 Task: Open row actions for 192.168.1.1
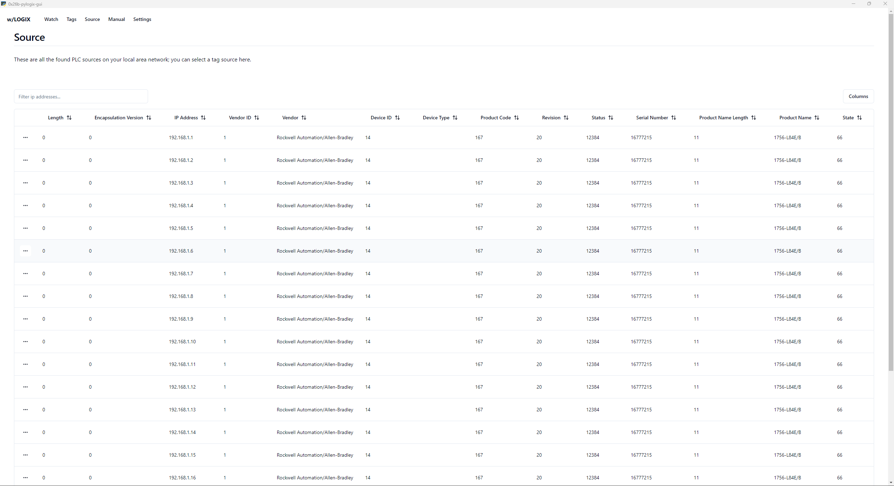pyautogui.click(x=25, y=137)
